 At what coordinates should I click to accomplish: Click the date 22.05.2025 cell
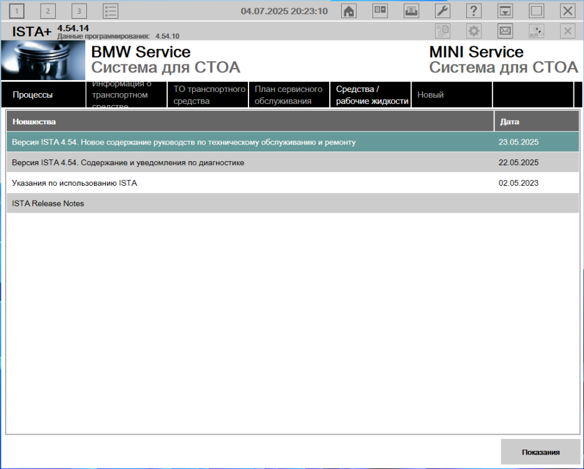(518, 163)
